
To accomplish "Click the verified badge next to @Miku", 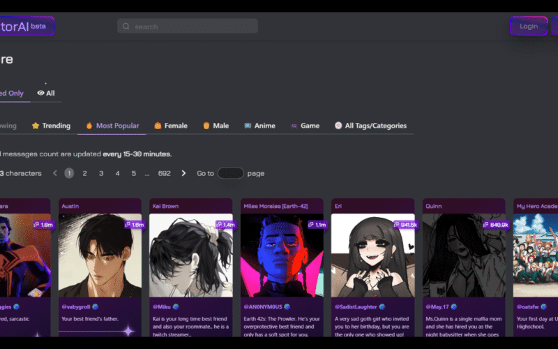I will [x=176, y=306].
